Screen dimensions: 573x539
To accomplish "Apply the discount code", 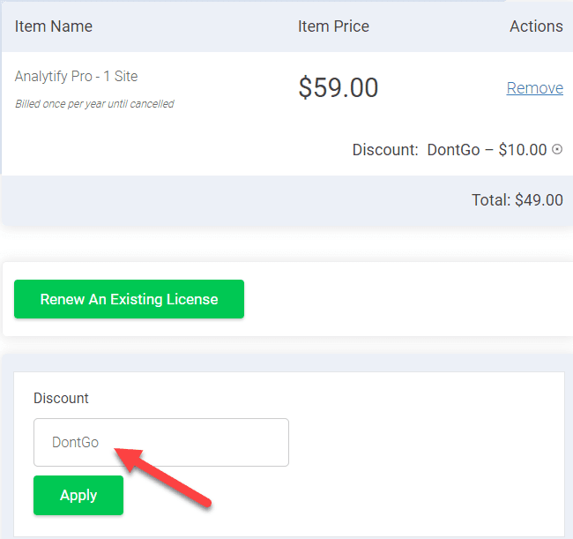I will pos(78,495).
